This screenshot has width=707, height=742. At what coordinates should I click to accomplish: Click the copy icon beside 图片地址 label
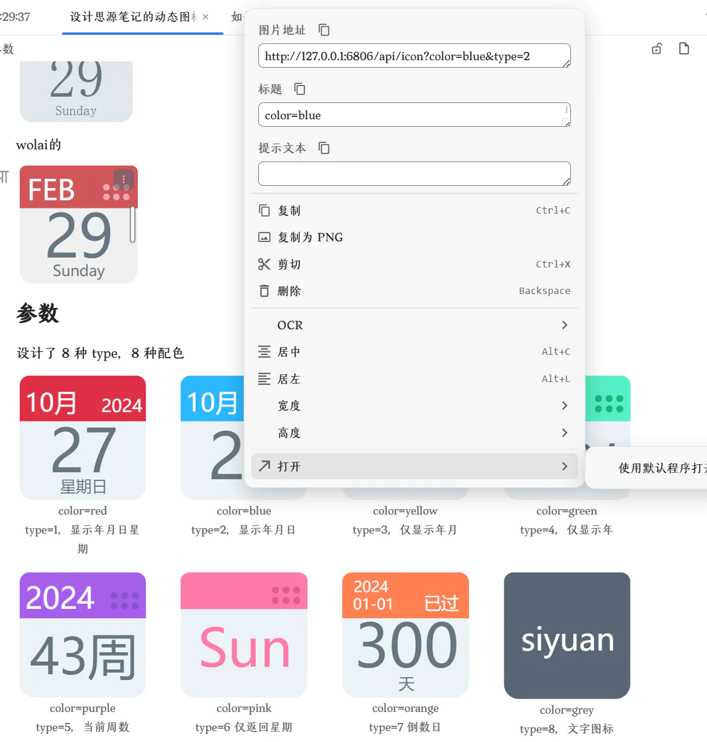pos(324,30)
